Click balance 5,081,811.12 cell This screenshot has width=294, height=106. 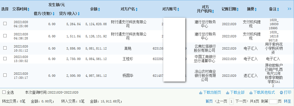click(96, 49)
